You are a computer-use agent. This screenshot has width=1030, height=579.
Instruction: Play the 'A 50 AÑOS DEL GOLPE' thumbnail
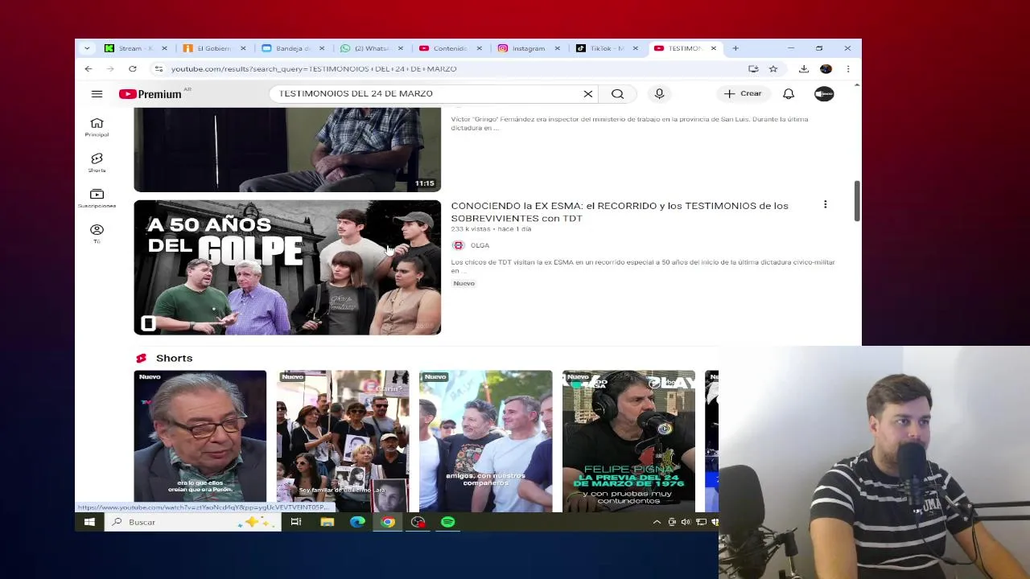[287, 267]
